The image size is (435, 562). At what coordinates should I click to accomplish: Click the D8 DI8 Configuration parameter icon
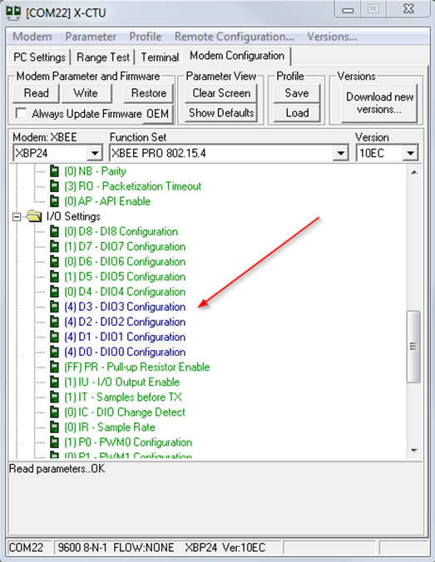coord(54,232)
